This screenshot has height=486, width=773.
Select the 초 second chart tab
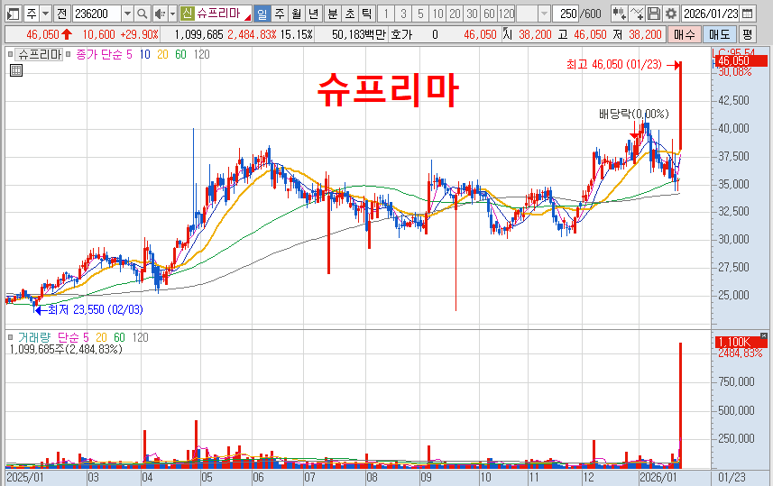350,14
